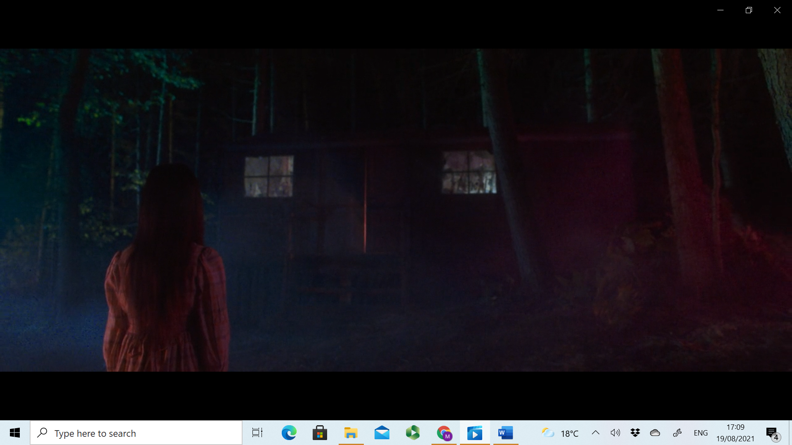
Task: Click the pen workspace tray icon
Action: [677, 433]
